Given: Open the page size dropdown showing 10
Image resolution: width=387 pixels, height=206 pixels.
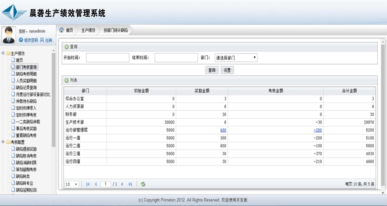Looking at the screenshot, I should tap(71, 184).
